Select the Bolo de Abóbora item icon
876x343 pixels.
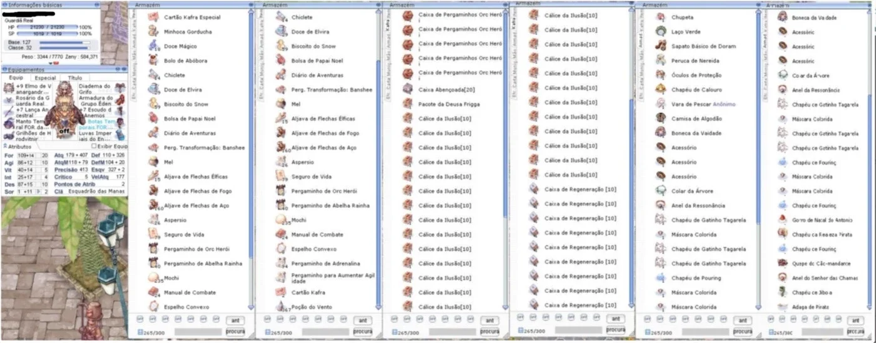153,60
